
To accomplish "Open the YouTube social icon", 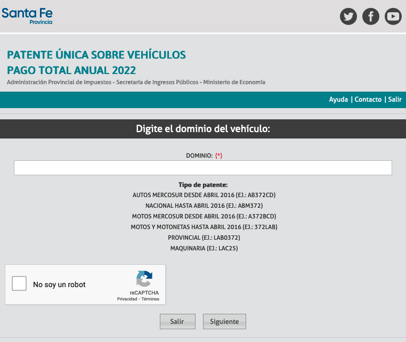I will pos(393,17).
